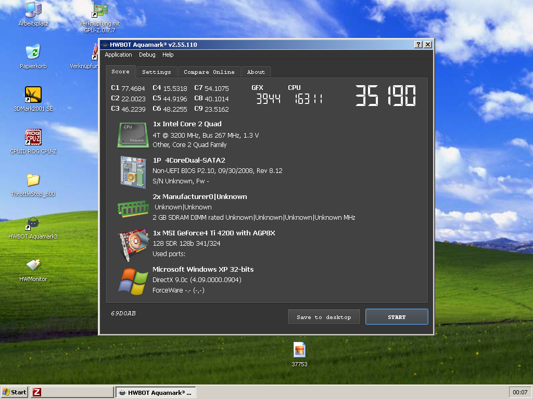Viewport: 533px width, 399px height.
Task: Click the GFX score 3944
Action: (268, 99)
